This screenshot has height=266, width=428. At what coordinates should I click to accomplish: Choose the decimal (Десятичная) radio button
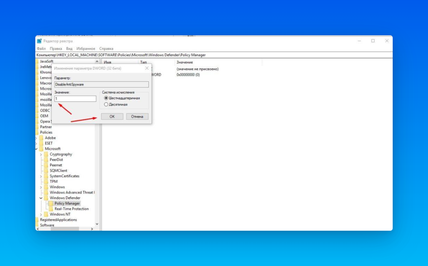106,104
